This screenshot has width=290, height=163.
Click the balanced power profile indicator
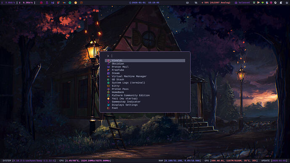[x=242, y=3]
